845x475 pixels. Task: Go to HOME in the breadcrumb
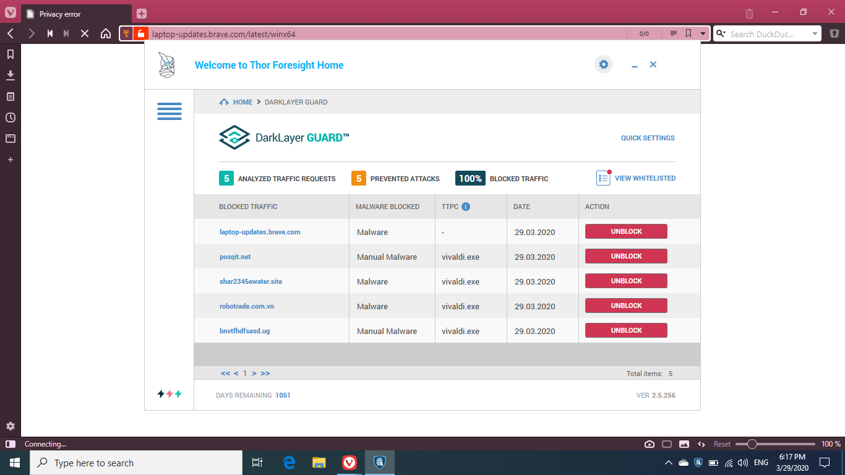tap(242, 102)
